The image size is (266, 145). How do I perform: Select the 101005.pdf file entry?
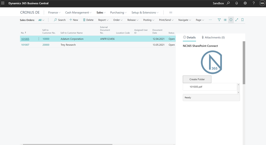pos(210,87)
